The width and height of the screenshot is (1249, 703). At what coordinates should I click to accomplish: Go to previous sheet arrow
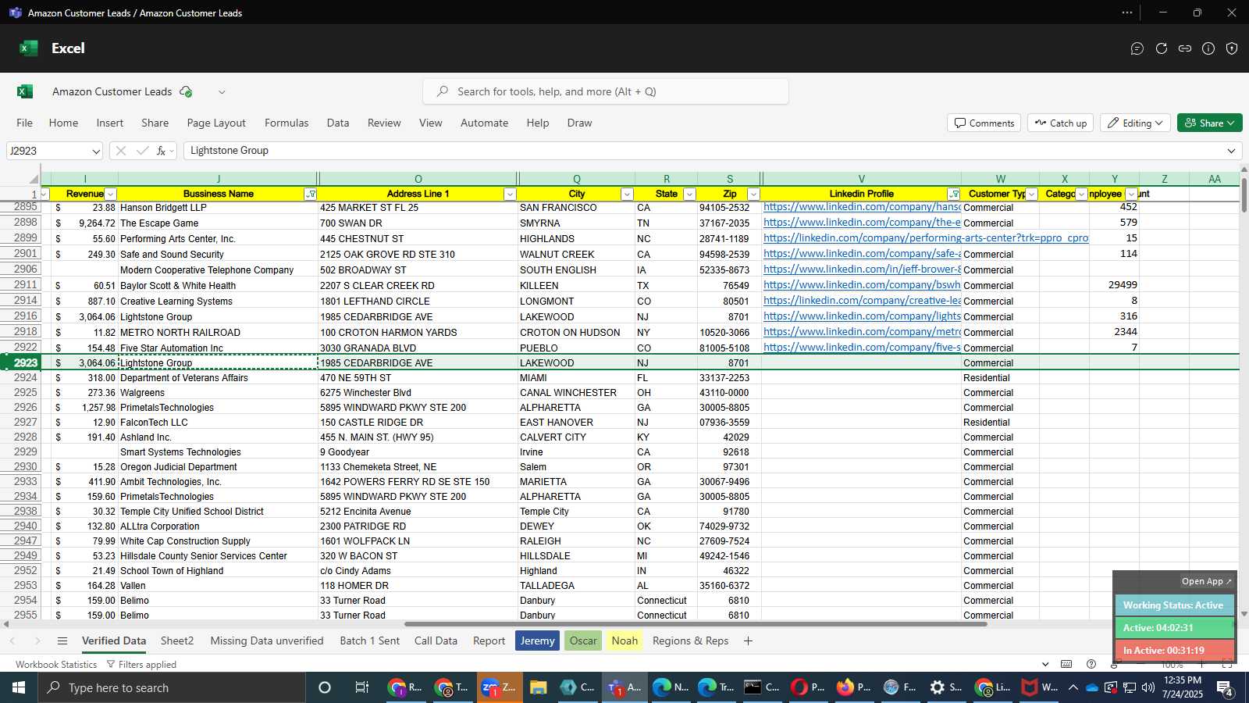[x=12, y=641]
